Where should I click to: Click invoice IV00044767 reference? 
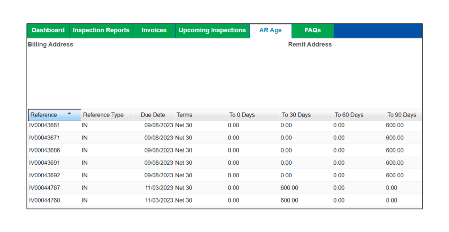(45, 188)
